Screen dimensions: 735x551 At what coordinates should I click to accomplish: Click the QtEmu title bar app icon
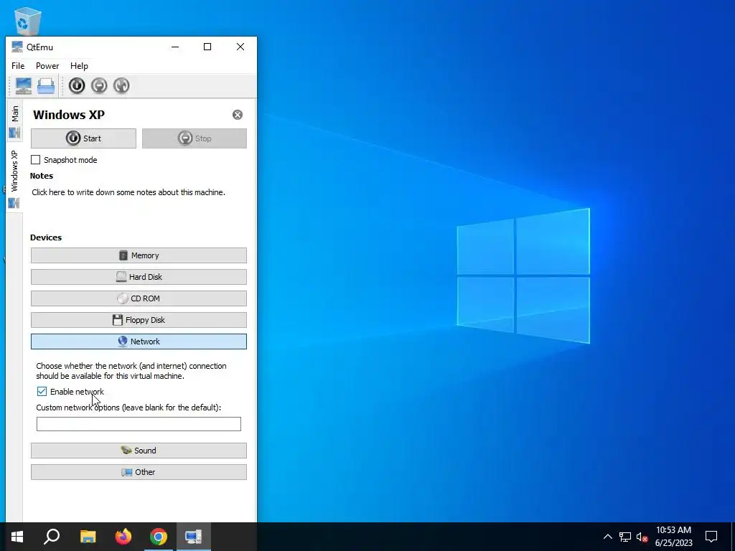click(x=17, y=47)
